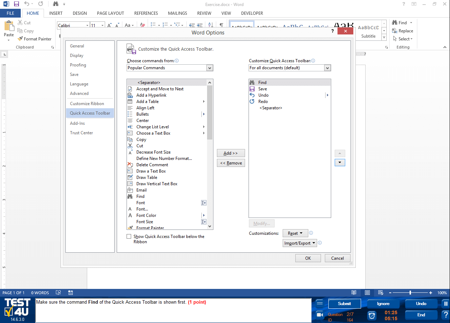Open the Select dropdown in Editing group
Screen dimensions: 450x323
click(x=403, y=39)
